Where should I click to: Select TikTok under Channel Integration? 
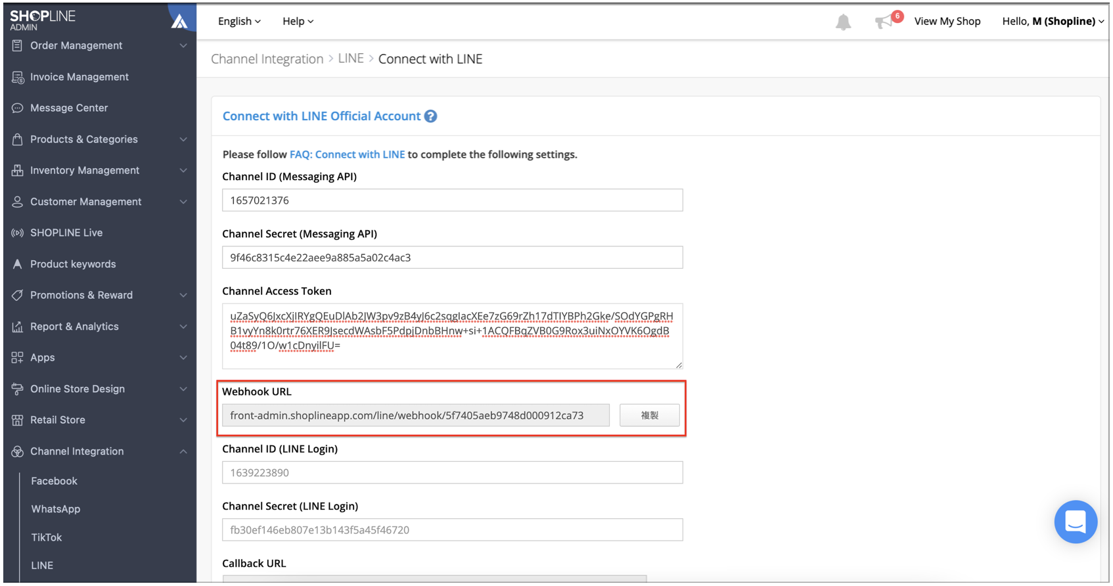[47, 537]
